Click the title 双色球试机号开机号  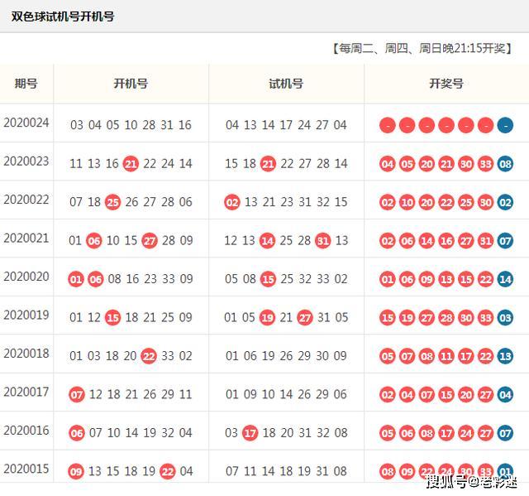(x=63, y=17)
